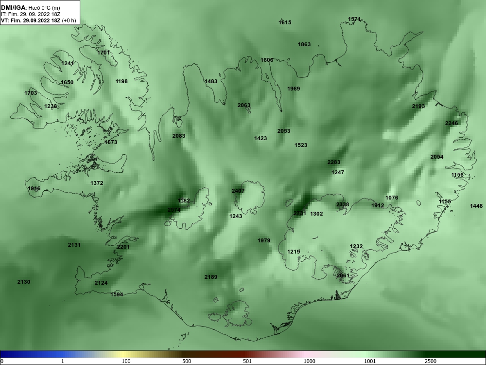486x365 pixels.
Task: Select the 1232 map value
Action: tap(356, 246)
